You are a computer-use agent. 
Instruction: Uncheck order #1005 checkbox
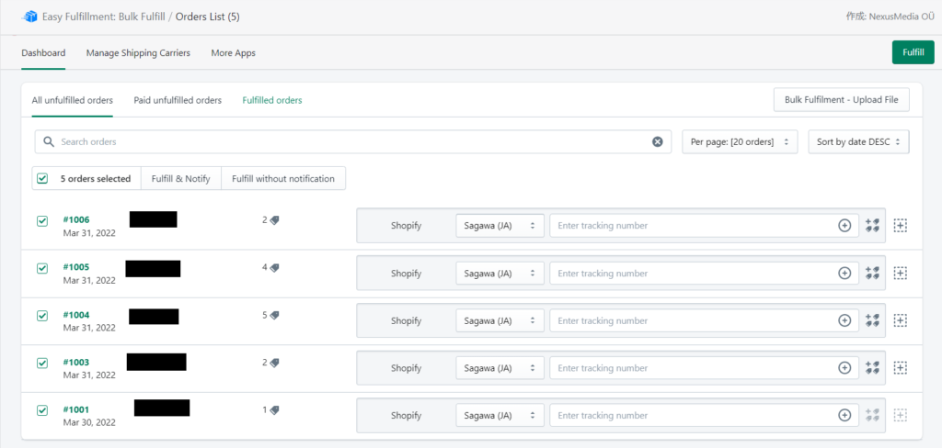point(42,269)
